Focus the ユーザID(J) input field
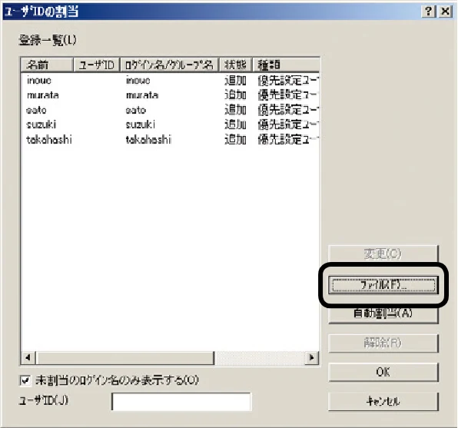This screenshot has height=428, width=458. pos(181,402)
